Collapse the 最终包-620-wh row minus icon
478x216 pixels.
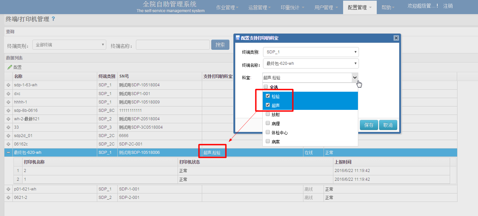pyautogui.click(x=8, y=153)
